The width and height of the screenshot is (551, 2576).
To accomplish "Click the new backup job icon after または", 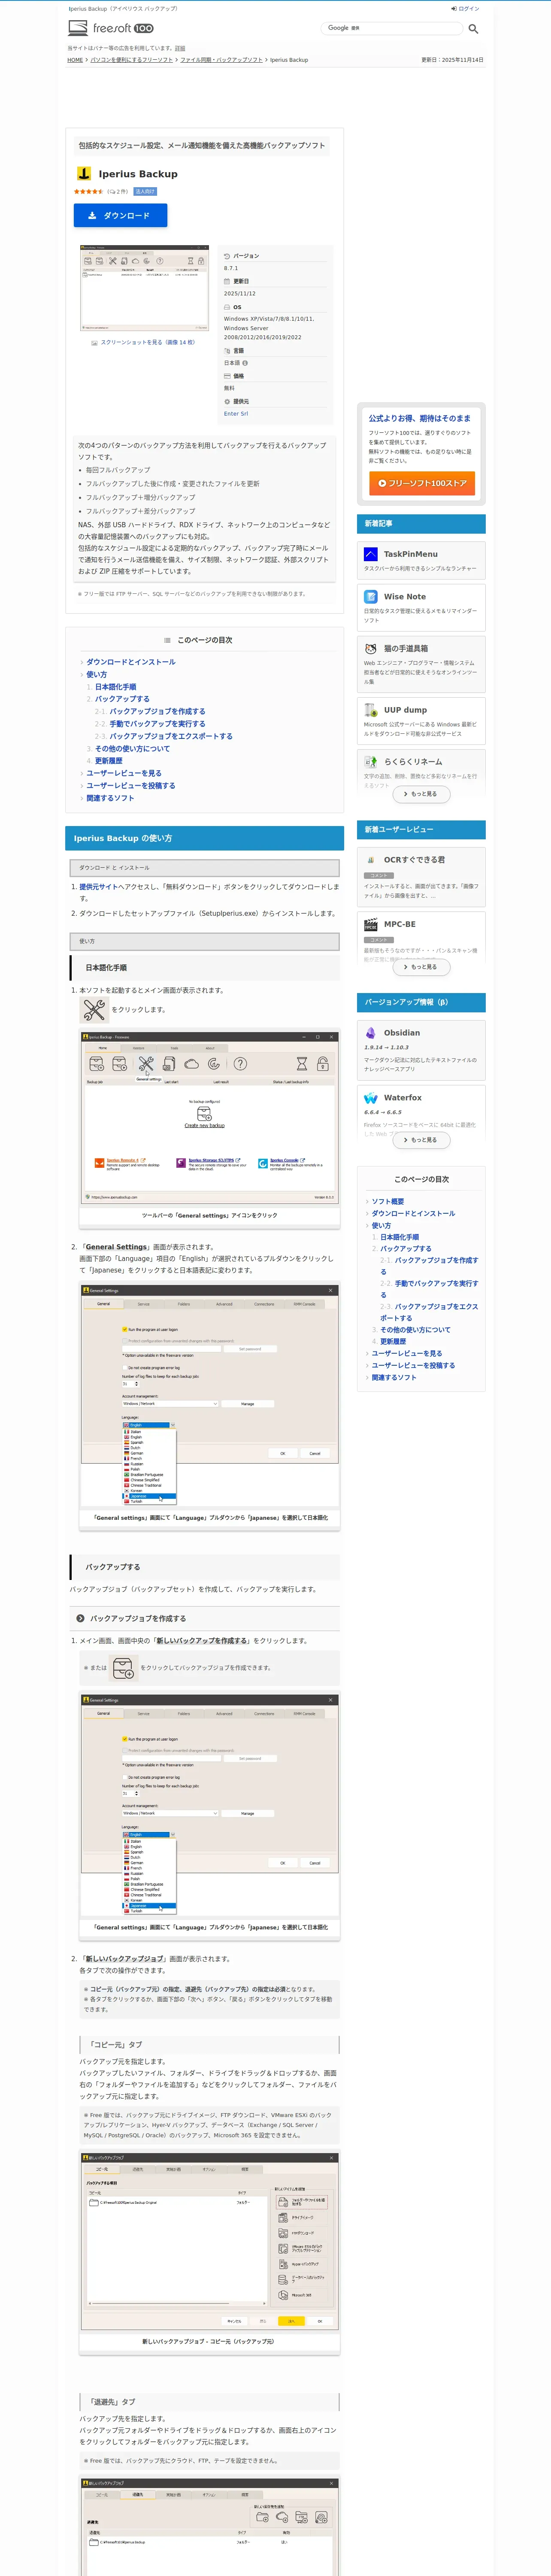I will click(123, 1668).
